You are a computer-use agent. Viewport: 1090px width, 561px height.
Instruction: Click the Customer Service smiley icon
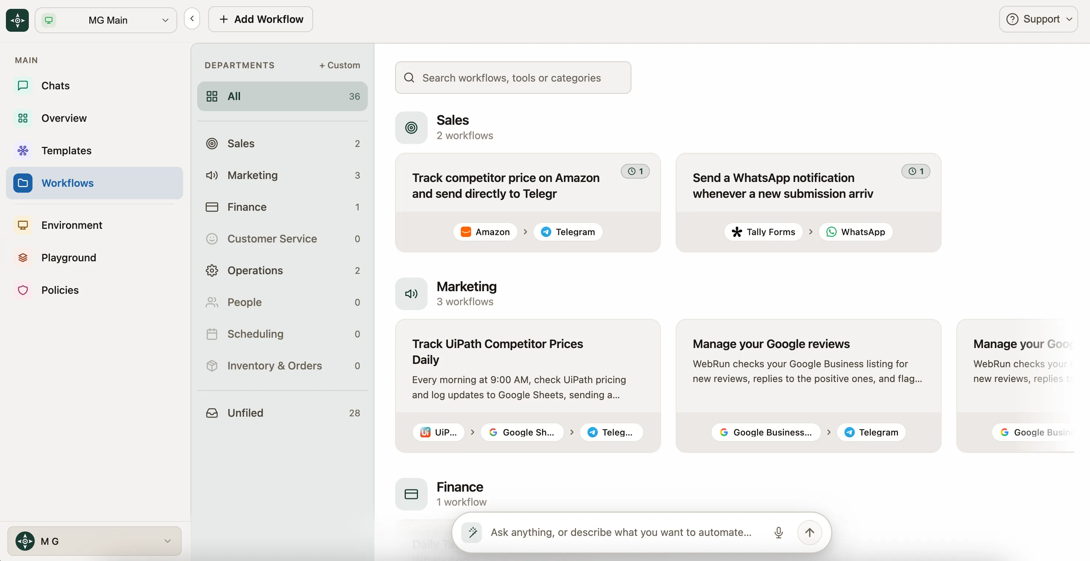click(x=212, y=239)
